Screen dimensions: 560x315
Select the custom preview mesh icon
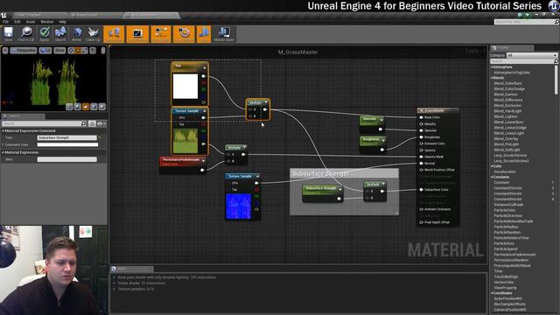tap(102, 107)
